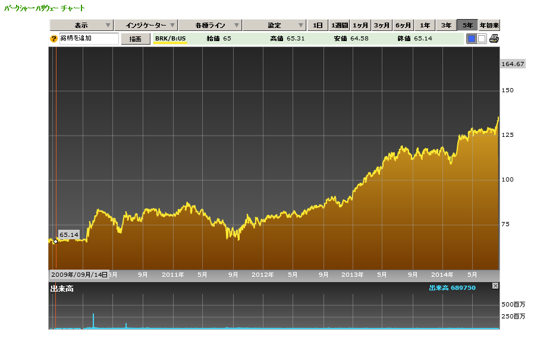
Task: Click the 2011年 axis label
Action: coord(172,274)
